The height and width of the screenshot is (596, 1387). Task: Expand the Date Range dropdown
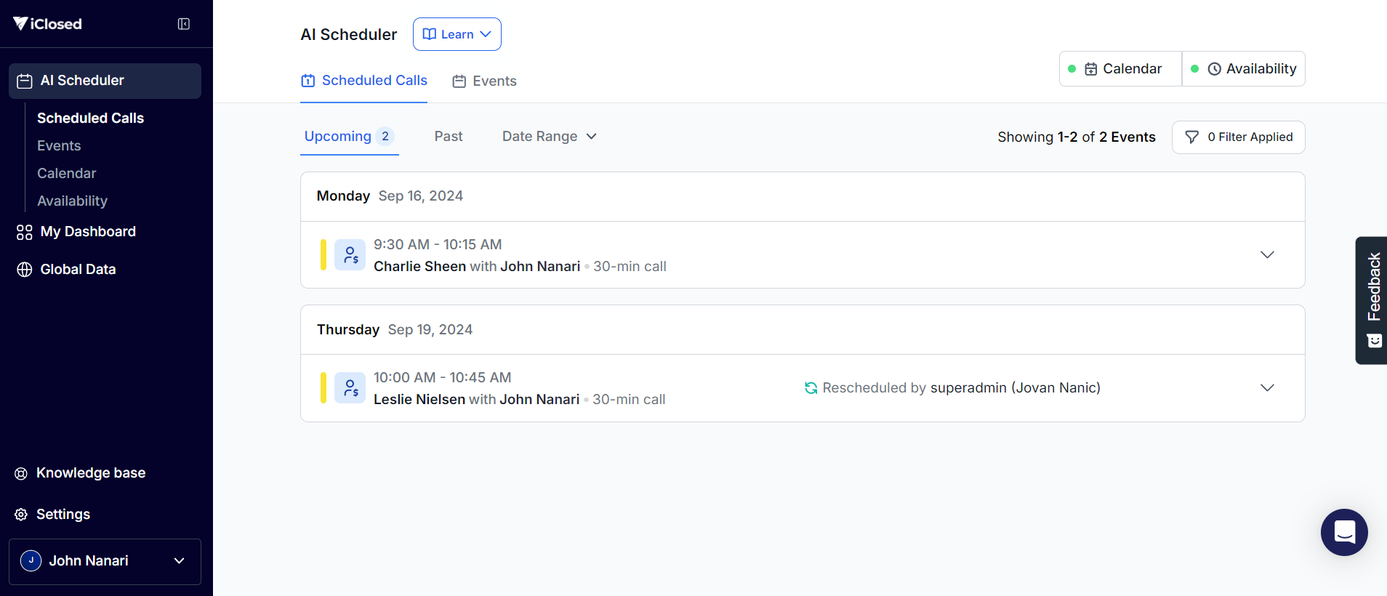[549, 137]
